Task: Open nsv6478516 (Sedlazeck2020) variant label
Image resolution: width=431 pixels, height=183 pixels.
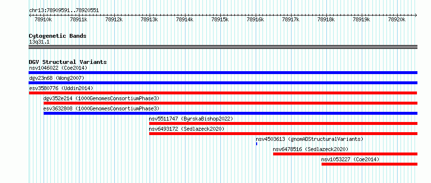Action: [x=310, y=149]
